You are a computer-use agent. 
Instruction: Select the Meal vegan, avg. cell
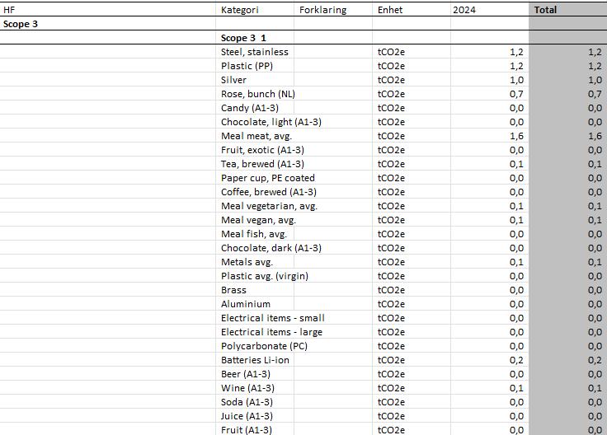click(x=258, y=220)
